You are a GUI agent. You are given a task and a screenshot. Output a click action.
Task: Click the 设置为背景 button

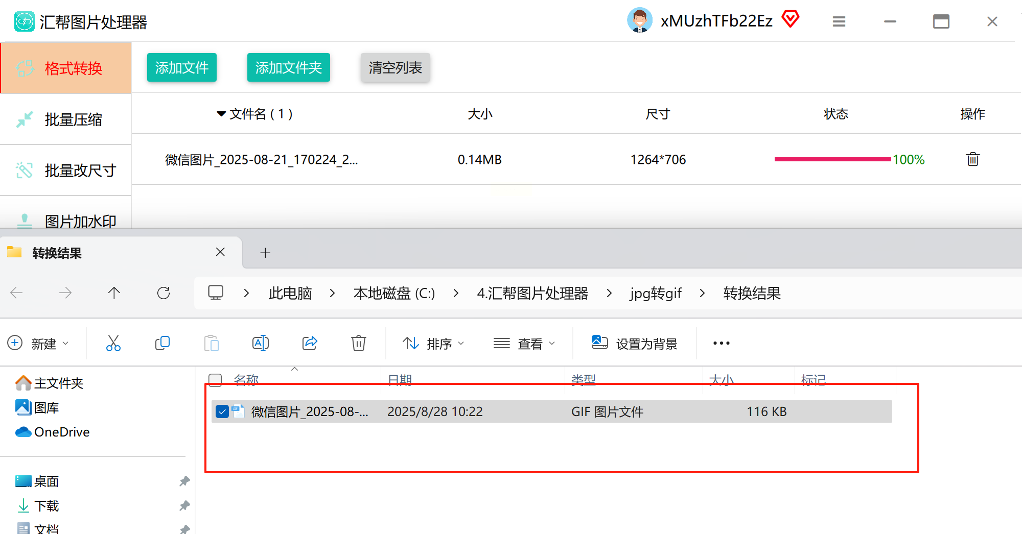[634, 344]
